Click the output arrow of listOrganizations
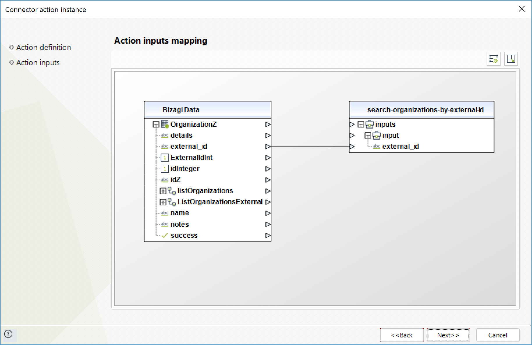Image resolution: width=532 pixels, height=345 pixels. click(268, 191)
